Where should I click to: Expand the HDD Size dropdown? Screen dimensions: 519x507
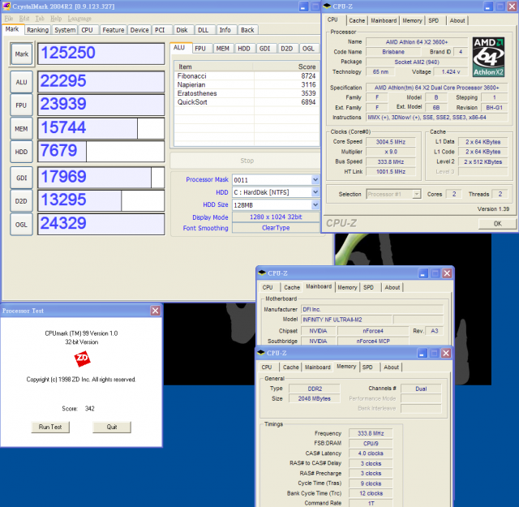click(x=315, y=204)
